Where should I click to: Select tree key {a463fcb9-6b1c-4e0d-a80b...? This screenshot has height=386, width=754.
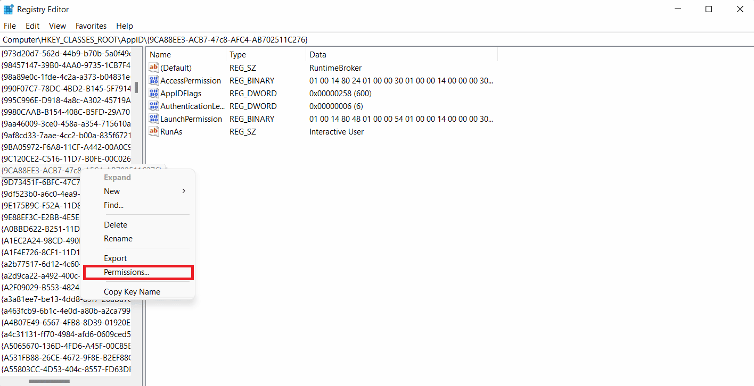pos(65,311)
